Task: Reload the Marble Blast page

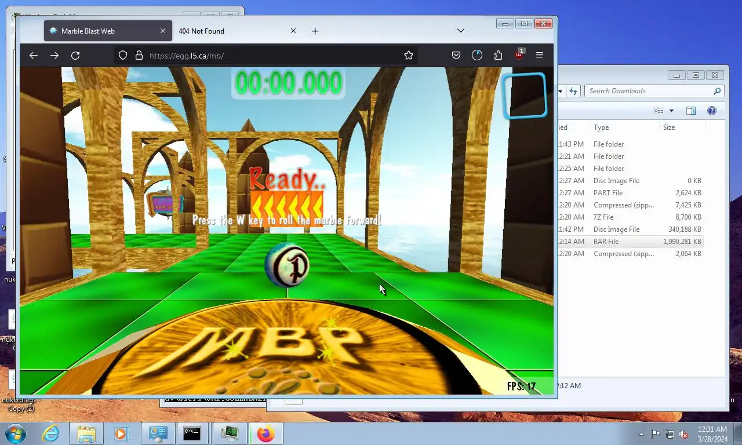Action: (x=75, y=55)
